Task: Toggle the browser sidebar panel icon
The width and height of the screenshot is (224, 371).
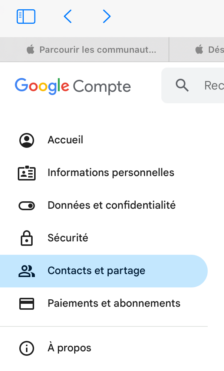Action: click(x=26, y=16)
